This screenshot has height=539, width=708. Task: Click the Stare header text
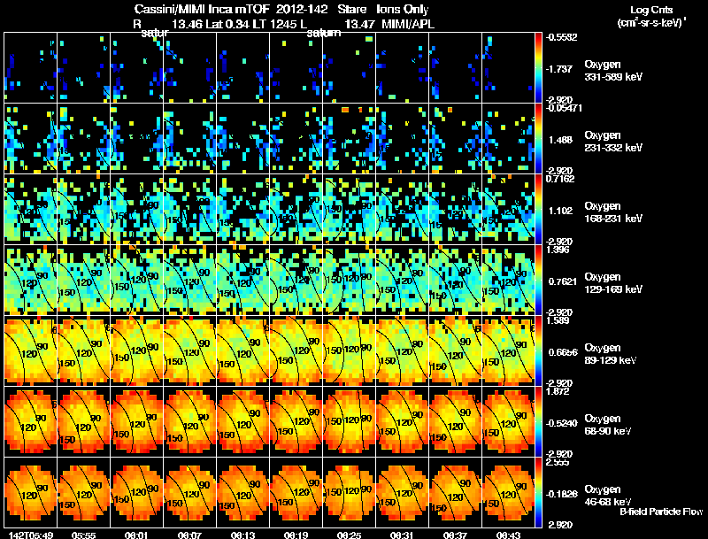pyautogui.click(x=351, y=9)
